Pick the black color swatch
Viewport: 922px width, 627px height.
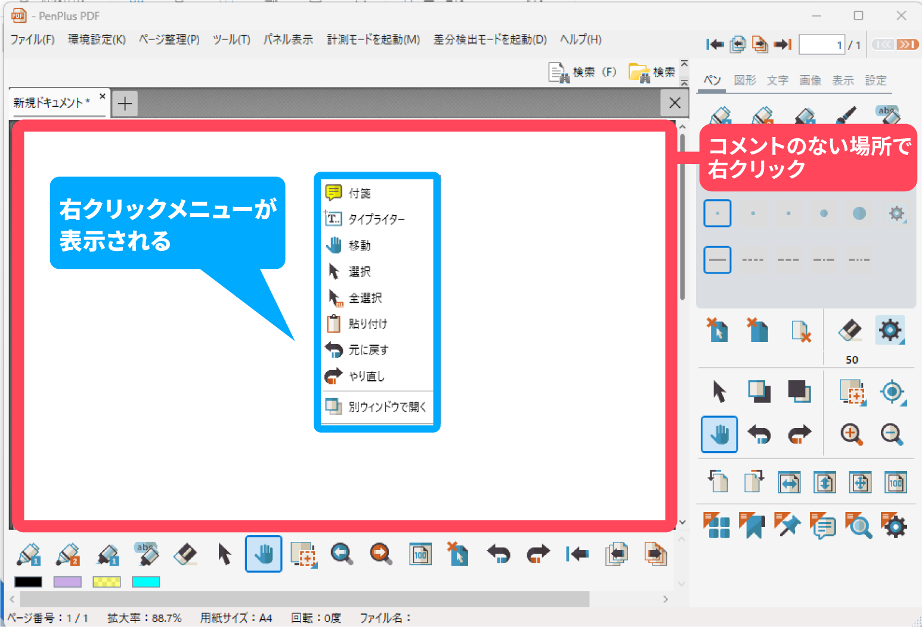click(28, 582)
